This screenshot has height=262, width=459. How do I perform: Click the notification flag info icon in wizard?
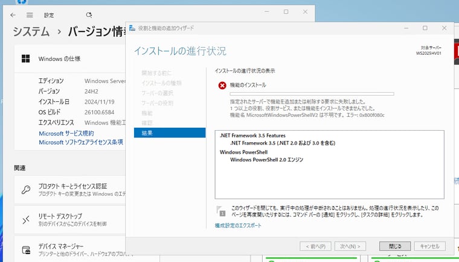pos(221,211)
